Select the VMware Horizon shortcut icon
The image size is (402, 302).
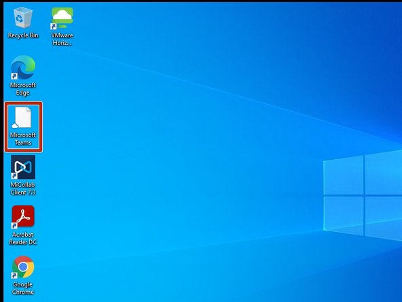click(x=62, y=18)
